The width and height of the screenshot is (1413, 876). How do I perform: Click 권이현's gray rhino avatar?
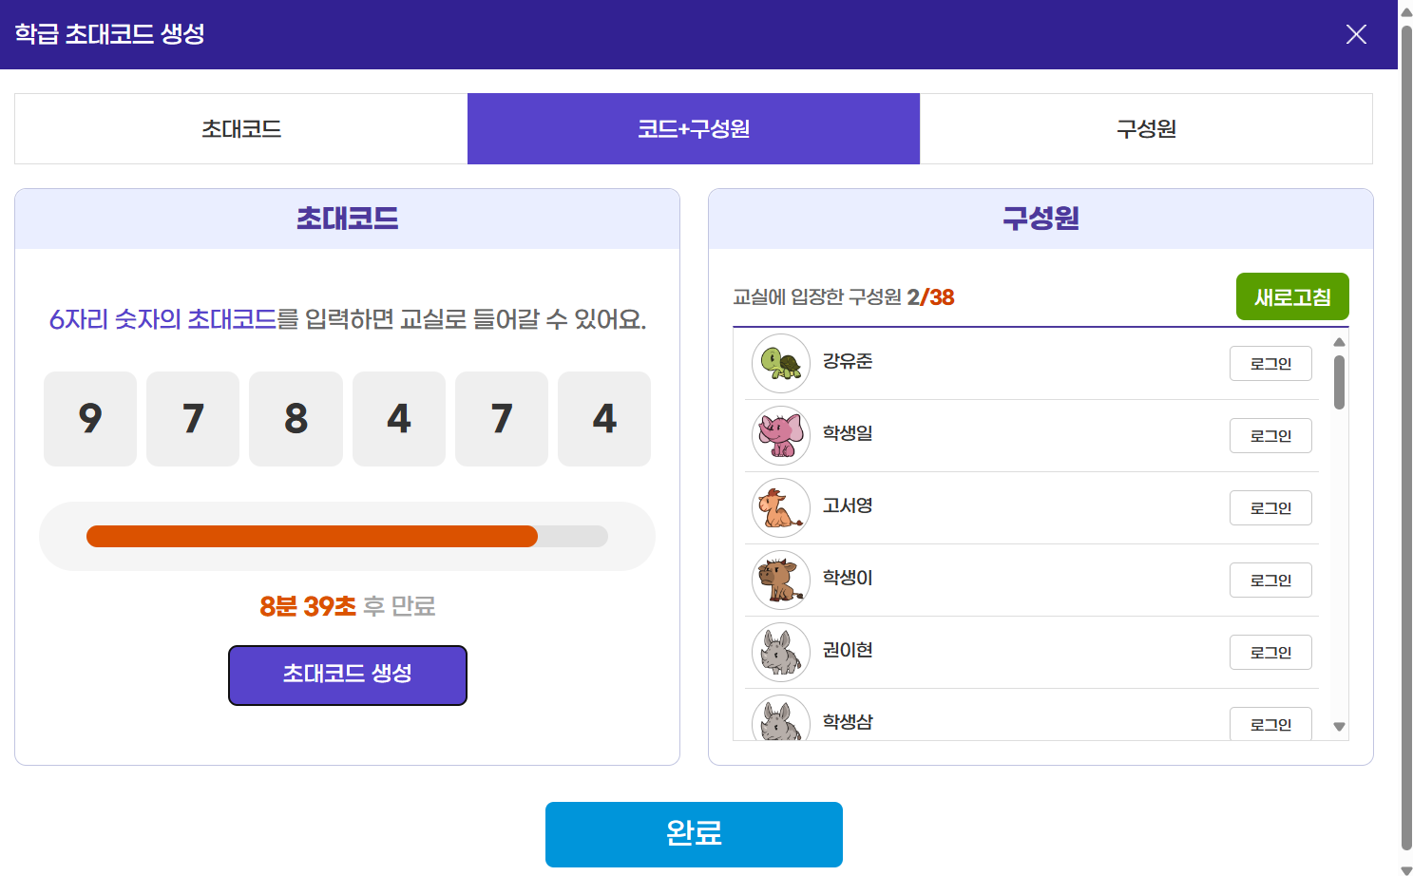click(781, 652)
